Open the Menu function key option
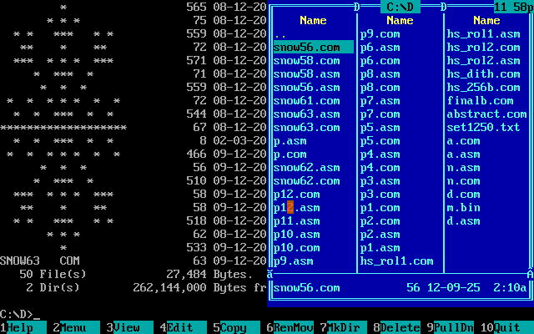Image resolution: width=534 pixels, height=334 pixels. [73, 328]
